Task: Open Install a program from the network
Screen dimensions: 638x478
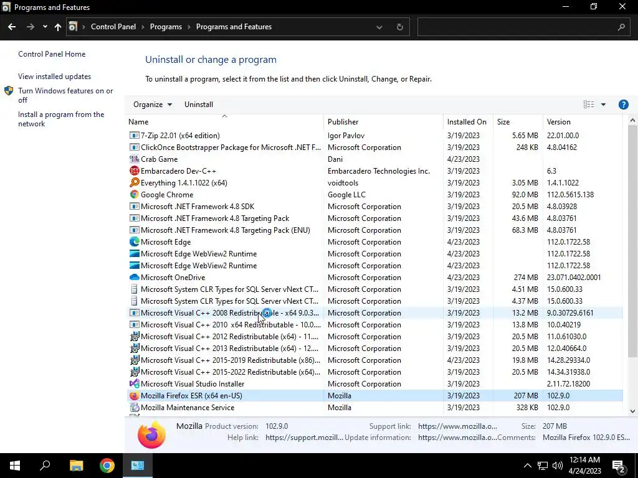Action: [x=61, y=119]
